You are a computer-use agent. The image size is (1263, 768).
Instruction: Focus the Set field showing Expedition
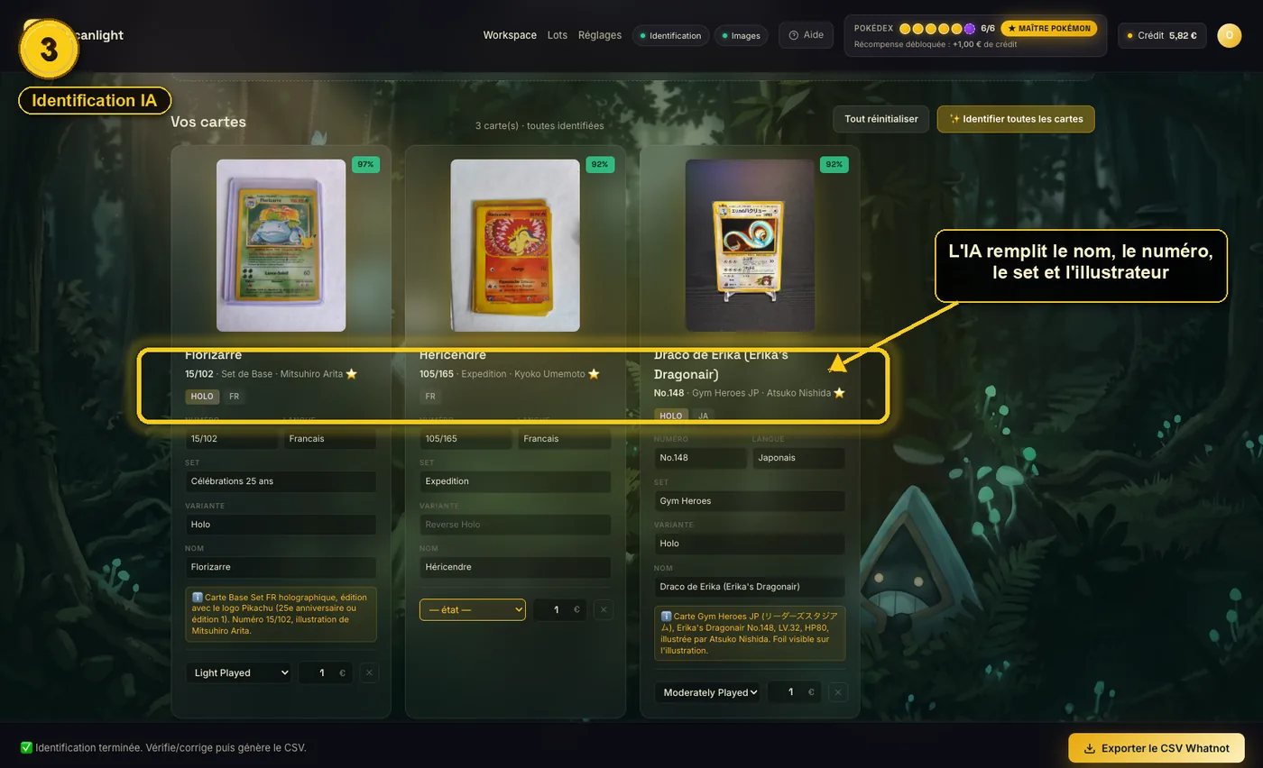[x=515, y=481]
